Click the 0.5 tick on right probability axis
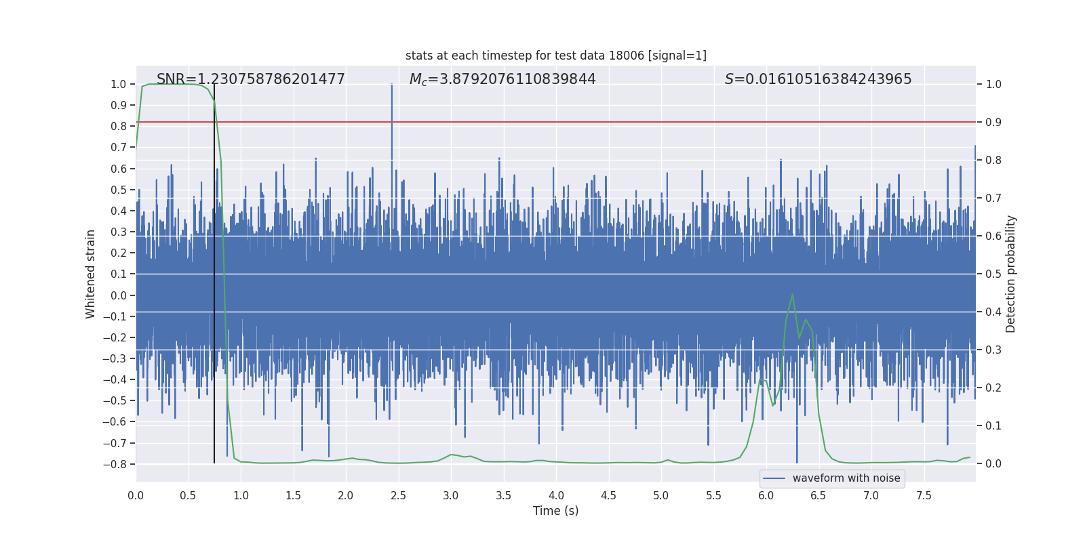Screen dimensions: 1085x542 [993, 274]
